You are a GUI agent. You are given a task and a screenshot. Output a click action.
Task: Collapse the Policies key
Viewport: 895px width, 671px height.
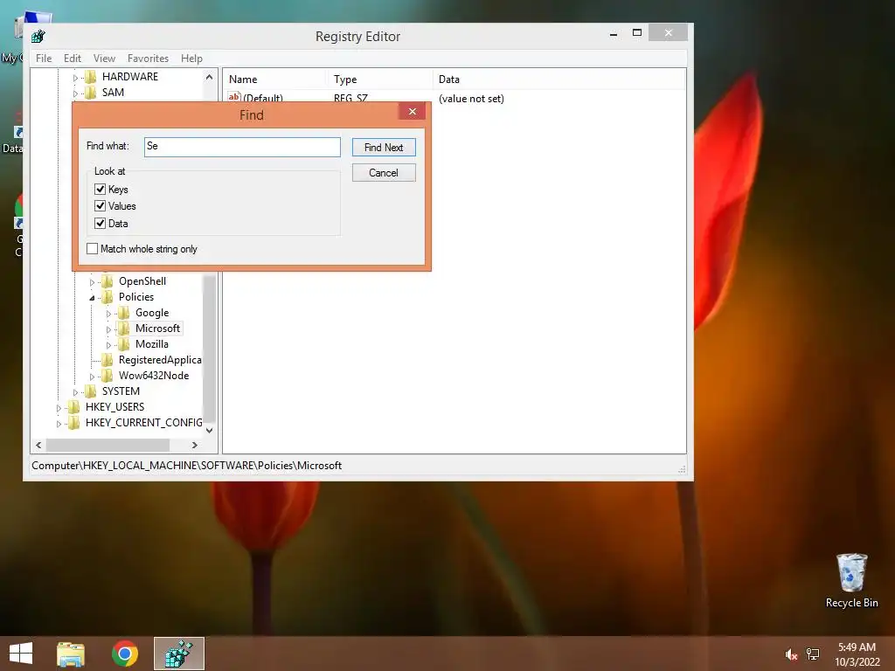(x=92, y=298)
